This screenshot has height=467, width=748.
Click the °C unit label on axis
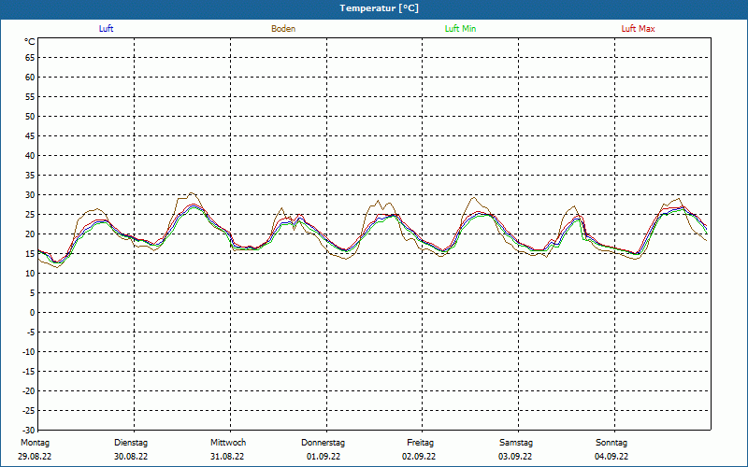30,42
